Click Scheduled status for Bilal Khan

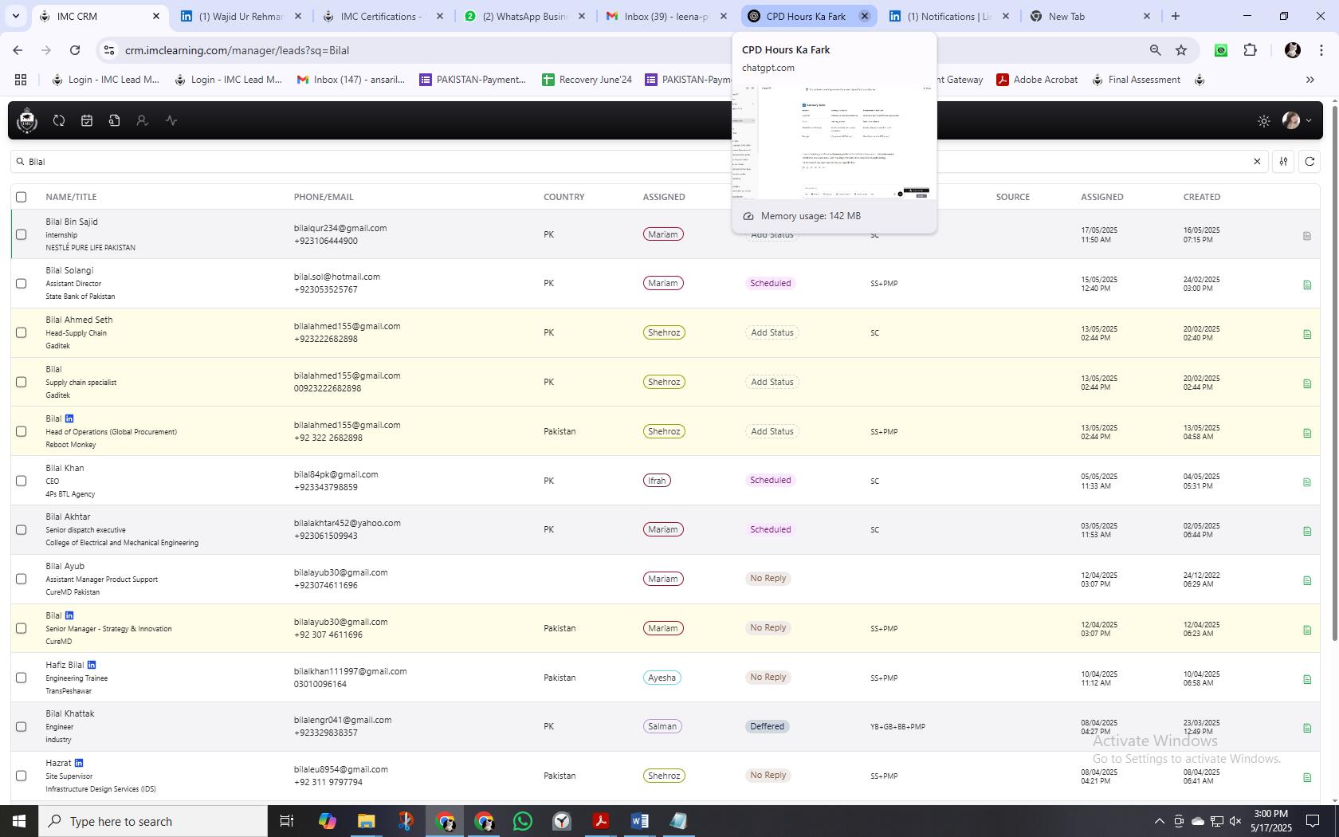pos(770,480)
